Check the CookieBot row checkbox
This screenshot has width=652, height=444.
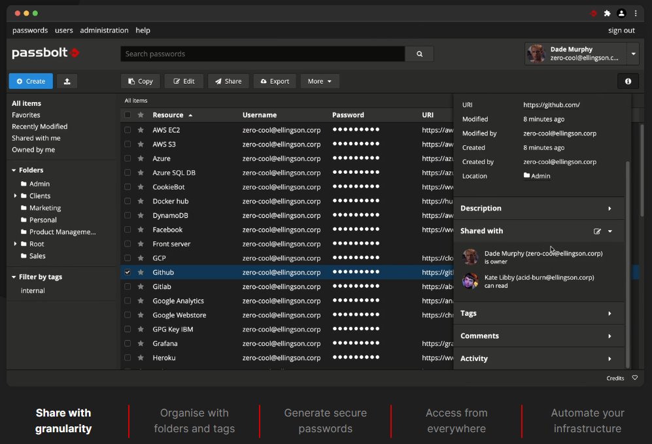pos(128,186)
